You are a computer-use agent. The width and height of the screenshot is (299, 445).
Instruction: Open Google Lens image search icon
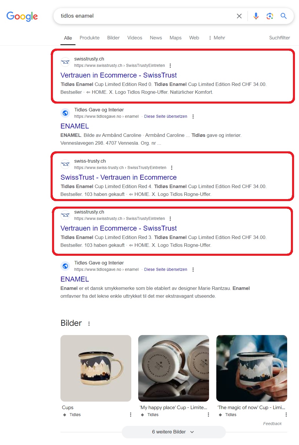click(x=270, y=16)
